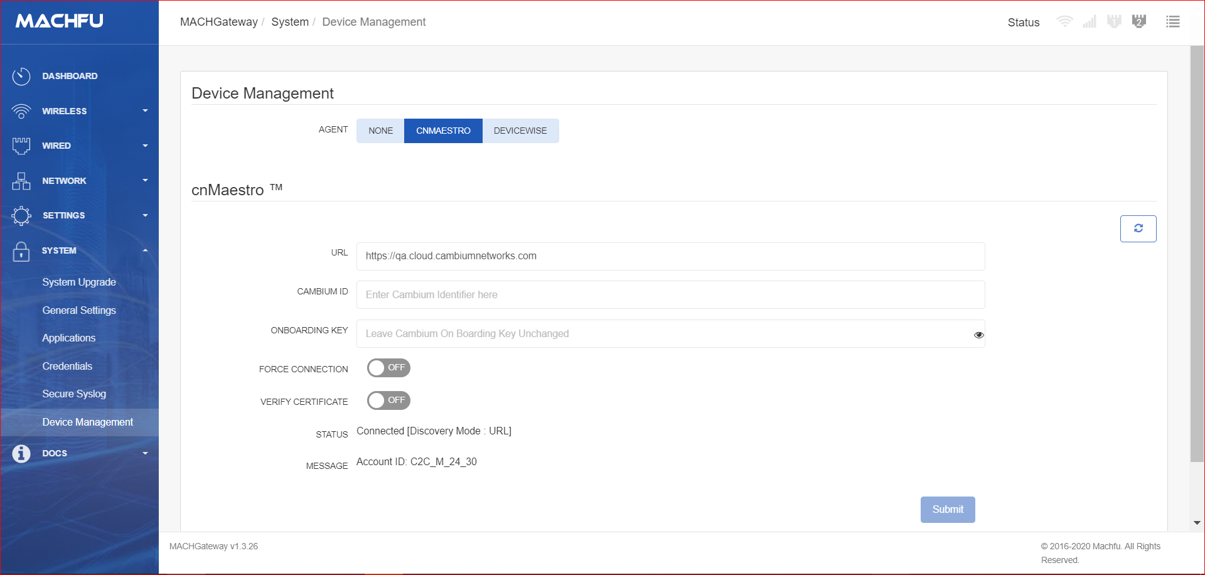1205x575 pixels.
Task: Reveal the Onboarding Key with the eye icon
Action: click(978, 335)
